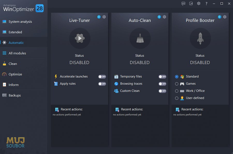Show Live-Tuner info icon

click(x=99, y=17)
